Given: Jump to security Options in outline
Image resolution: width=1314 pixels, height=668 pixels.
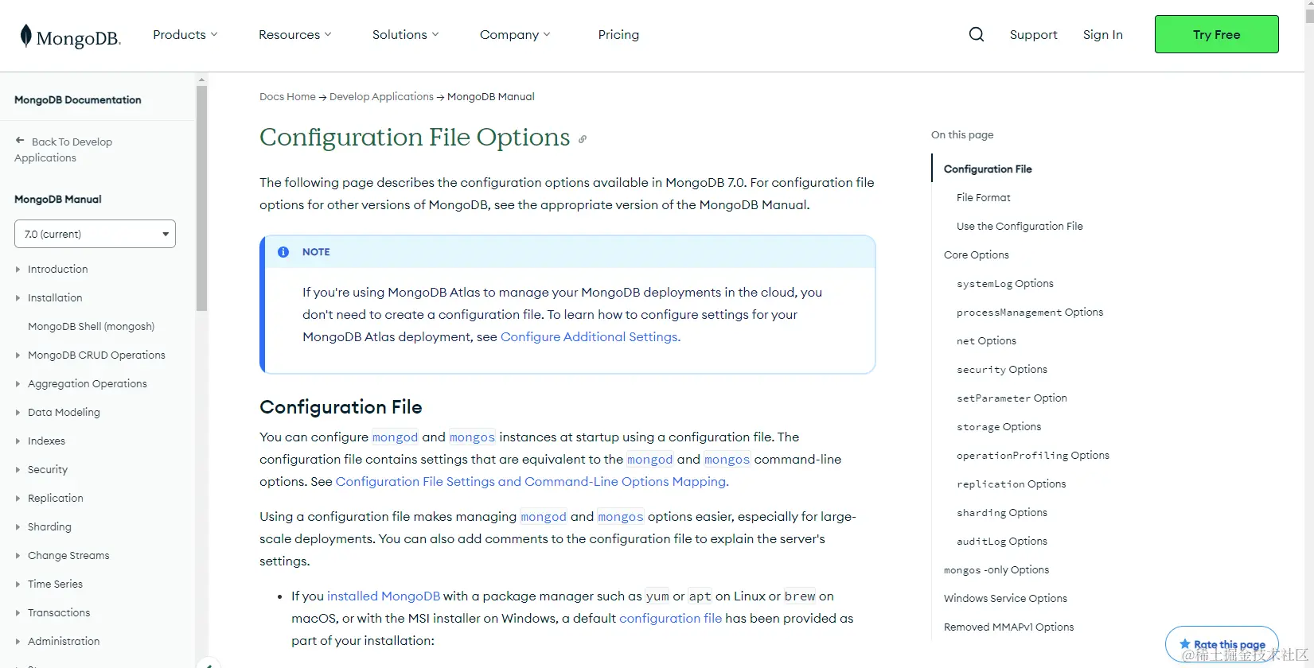Looking at the screenshot, I should point(1002,369).
